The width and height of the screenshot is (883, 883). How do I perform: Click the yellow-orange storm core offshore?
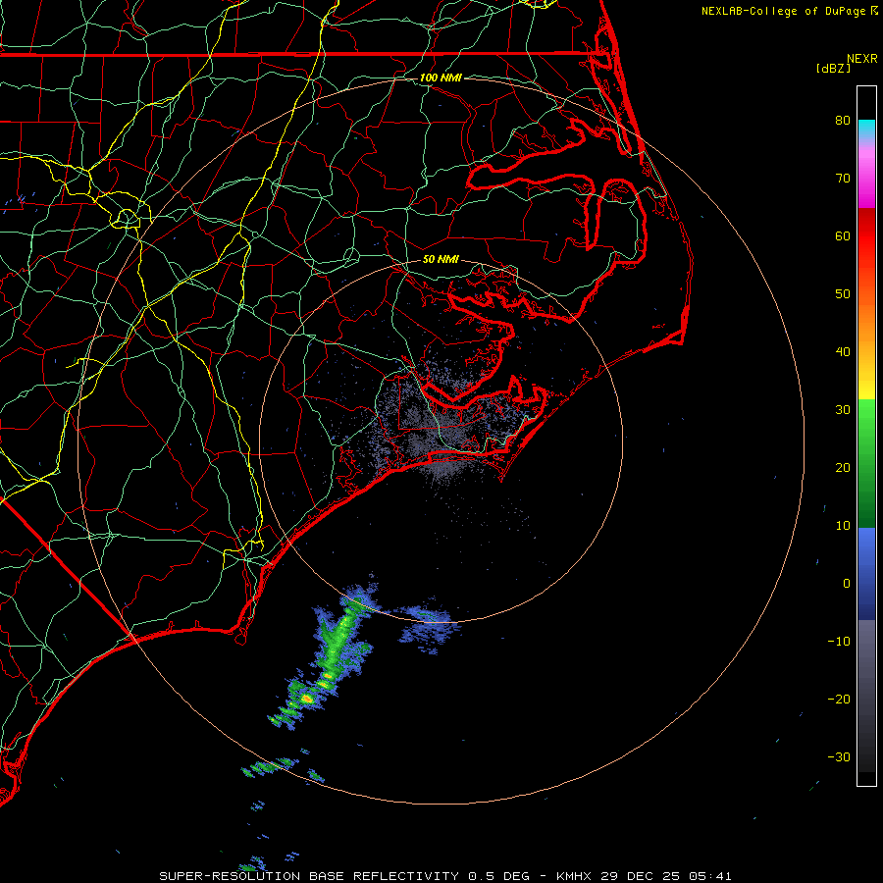[x=307, y=699]
